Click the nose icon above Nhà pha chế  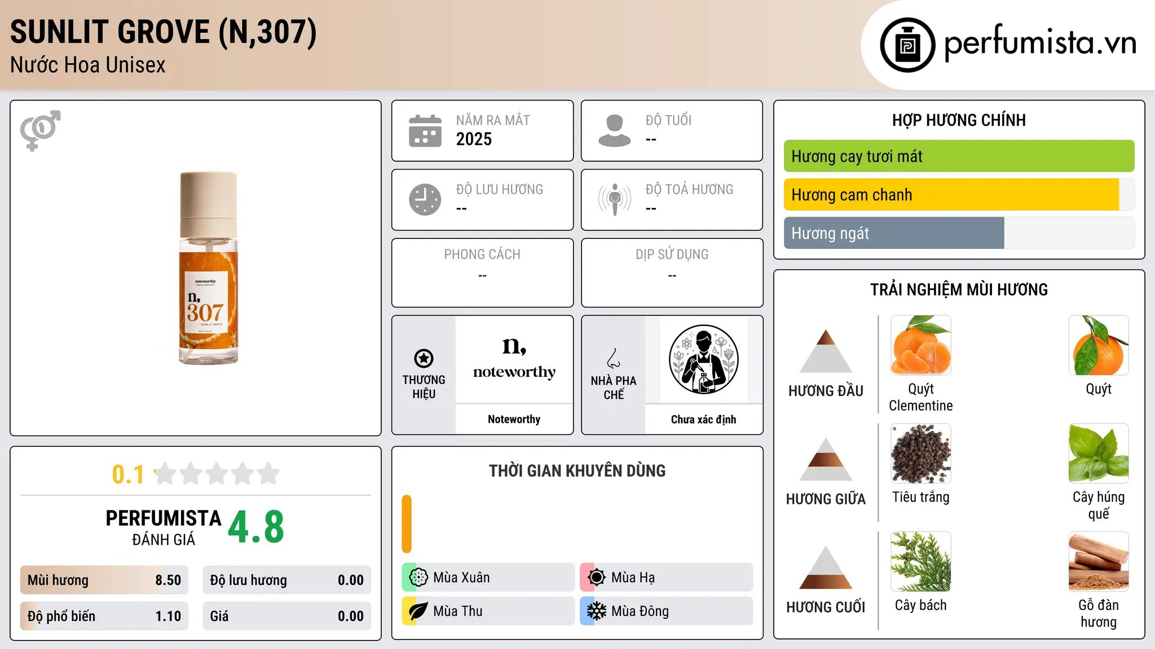614,358
